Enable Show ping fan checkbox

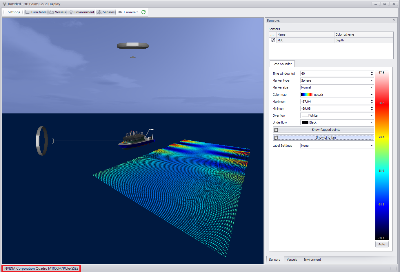(276, 138)
